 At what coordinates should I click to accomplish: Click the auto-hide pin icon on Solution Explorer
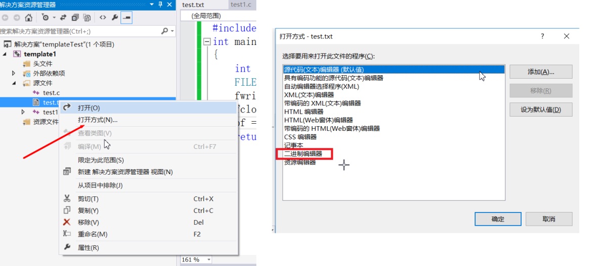[161, 5]
